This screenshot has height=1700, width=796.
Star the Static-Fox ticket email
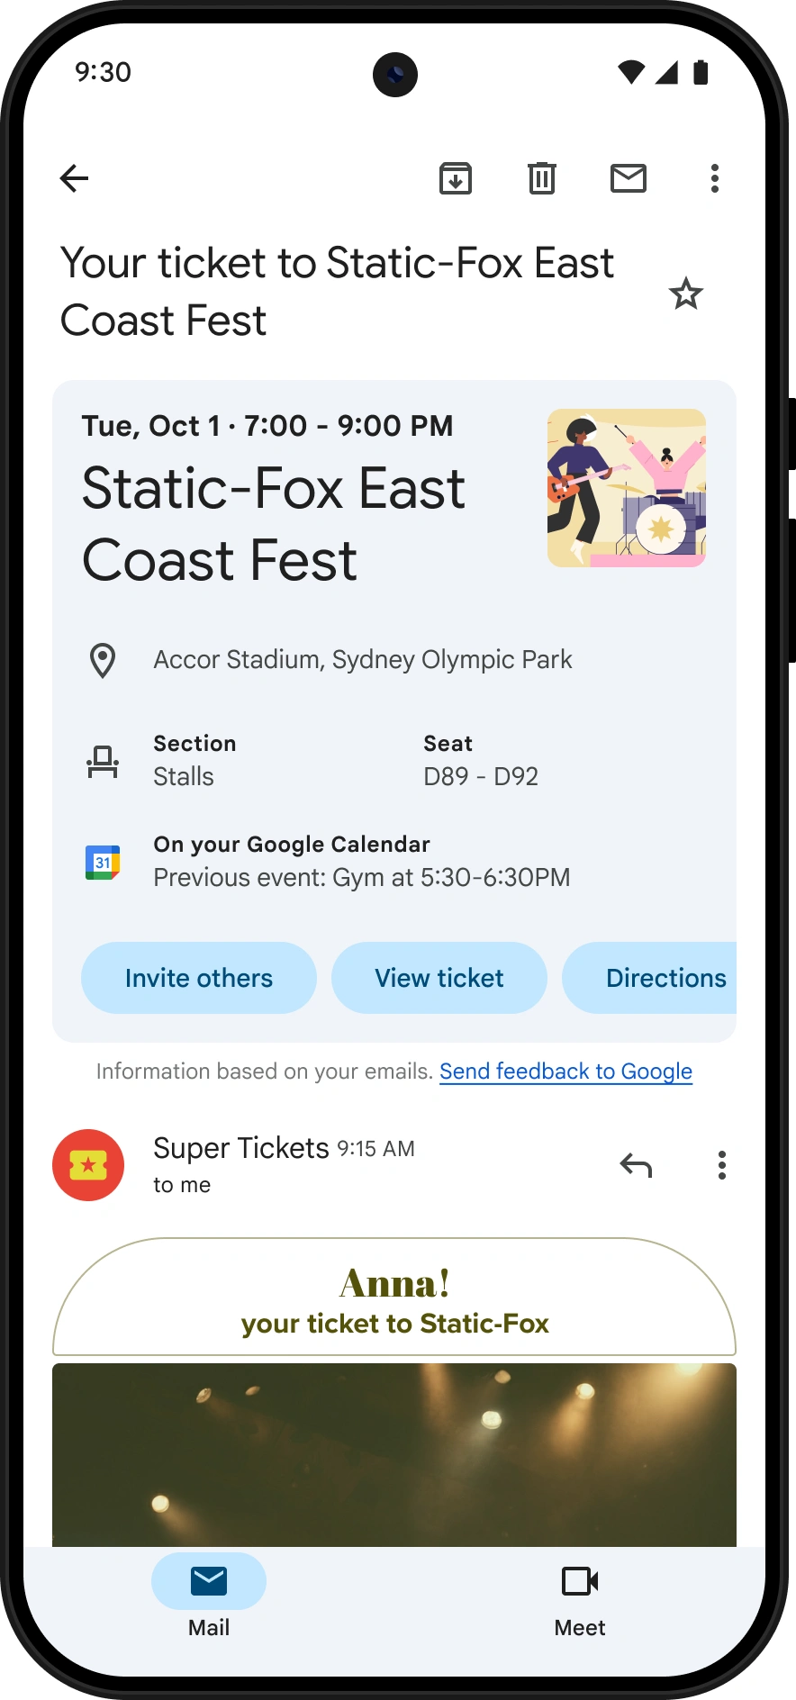tap(686, 294)
